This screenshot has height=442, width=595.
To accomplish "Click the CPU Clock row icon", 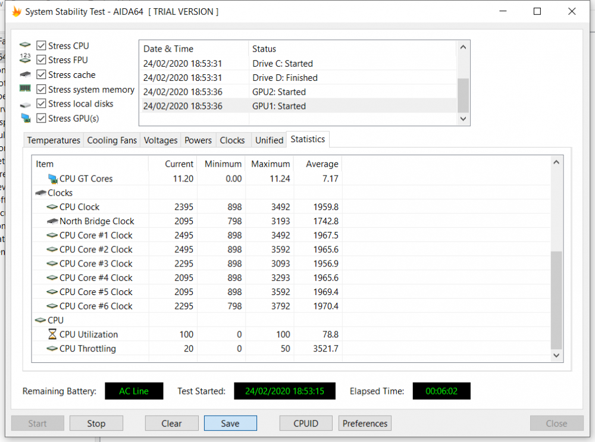I will [x=52, y=207].
